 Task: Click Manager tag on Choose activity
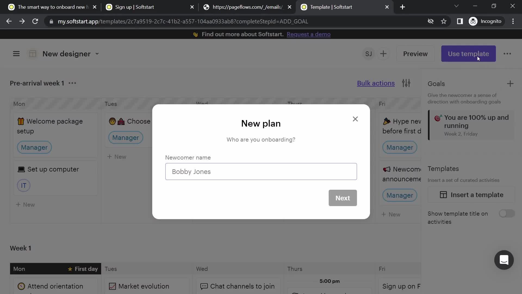(126, 137)
